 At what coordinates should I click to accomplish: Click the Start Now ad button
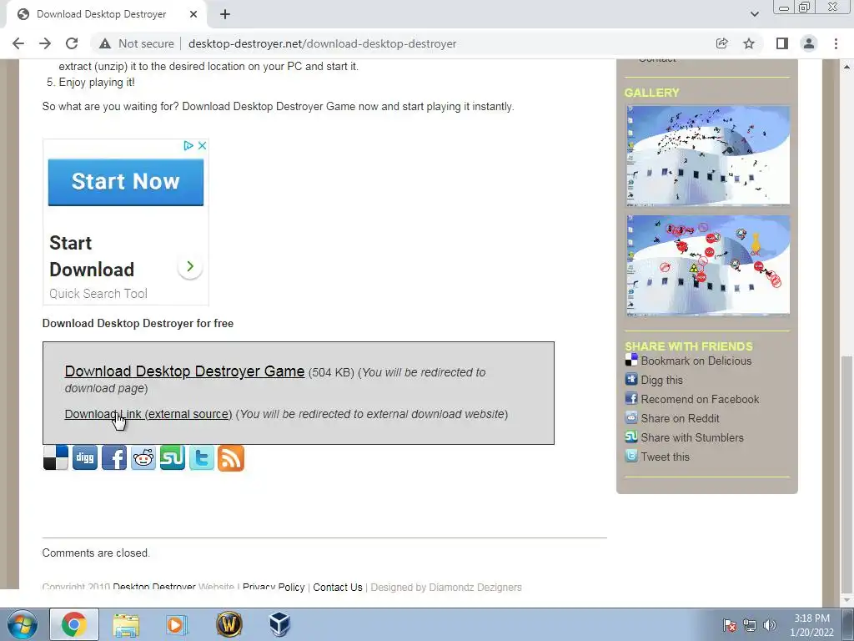pos(126,182)
